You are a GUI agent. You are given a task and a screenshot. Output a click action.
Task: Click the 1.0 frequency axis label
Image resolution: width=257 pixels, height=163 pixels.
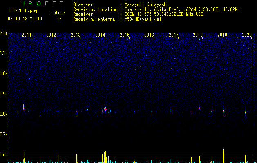pyautogui.click(x=3, y=73)
